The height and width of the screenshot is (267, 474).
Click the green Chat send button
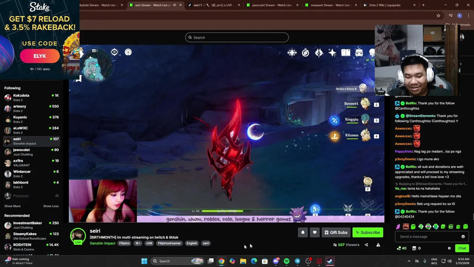pyautogui.click(x=462, y=248)
